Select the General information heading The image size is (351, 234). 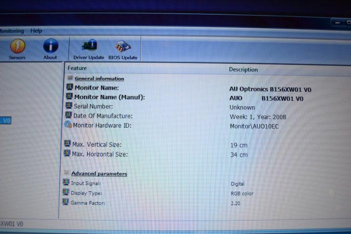(99, 79)
